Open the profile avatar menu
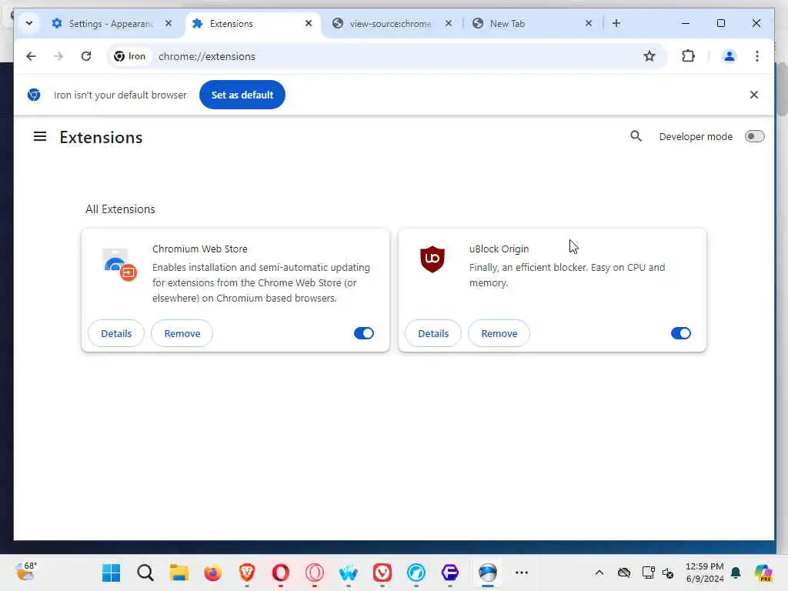The image size is (788, 591). [730, 56]
